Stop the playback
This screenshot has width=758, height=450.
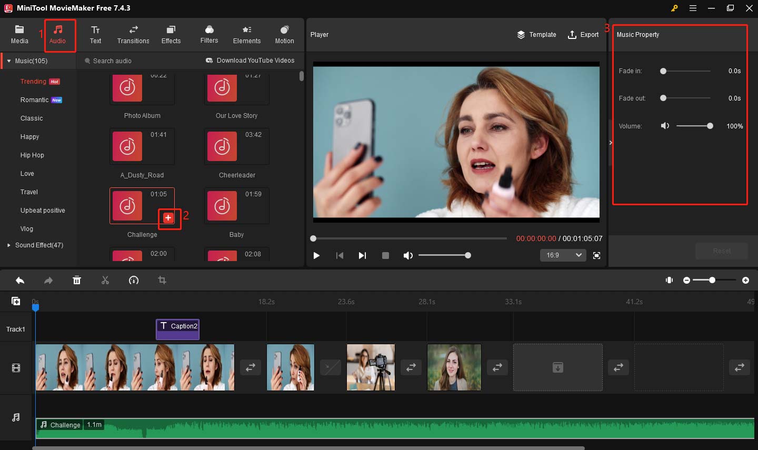385,255
